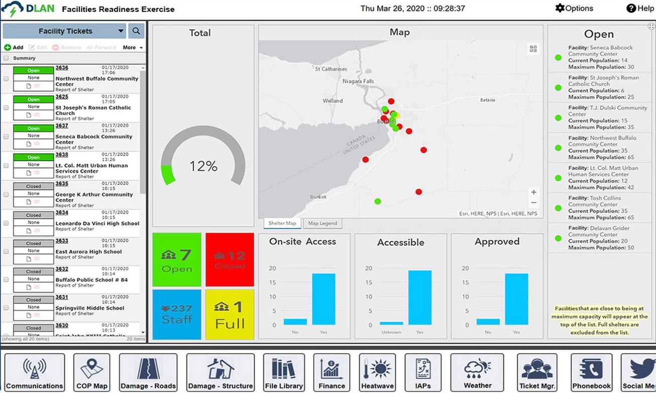Switch to the Map Legend tab
The height and width of the screenshot is (393, 656).
(x=323, y=223)
